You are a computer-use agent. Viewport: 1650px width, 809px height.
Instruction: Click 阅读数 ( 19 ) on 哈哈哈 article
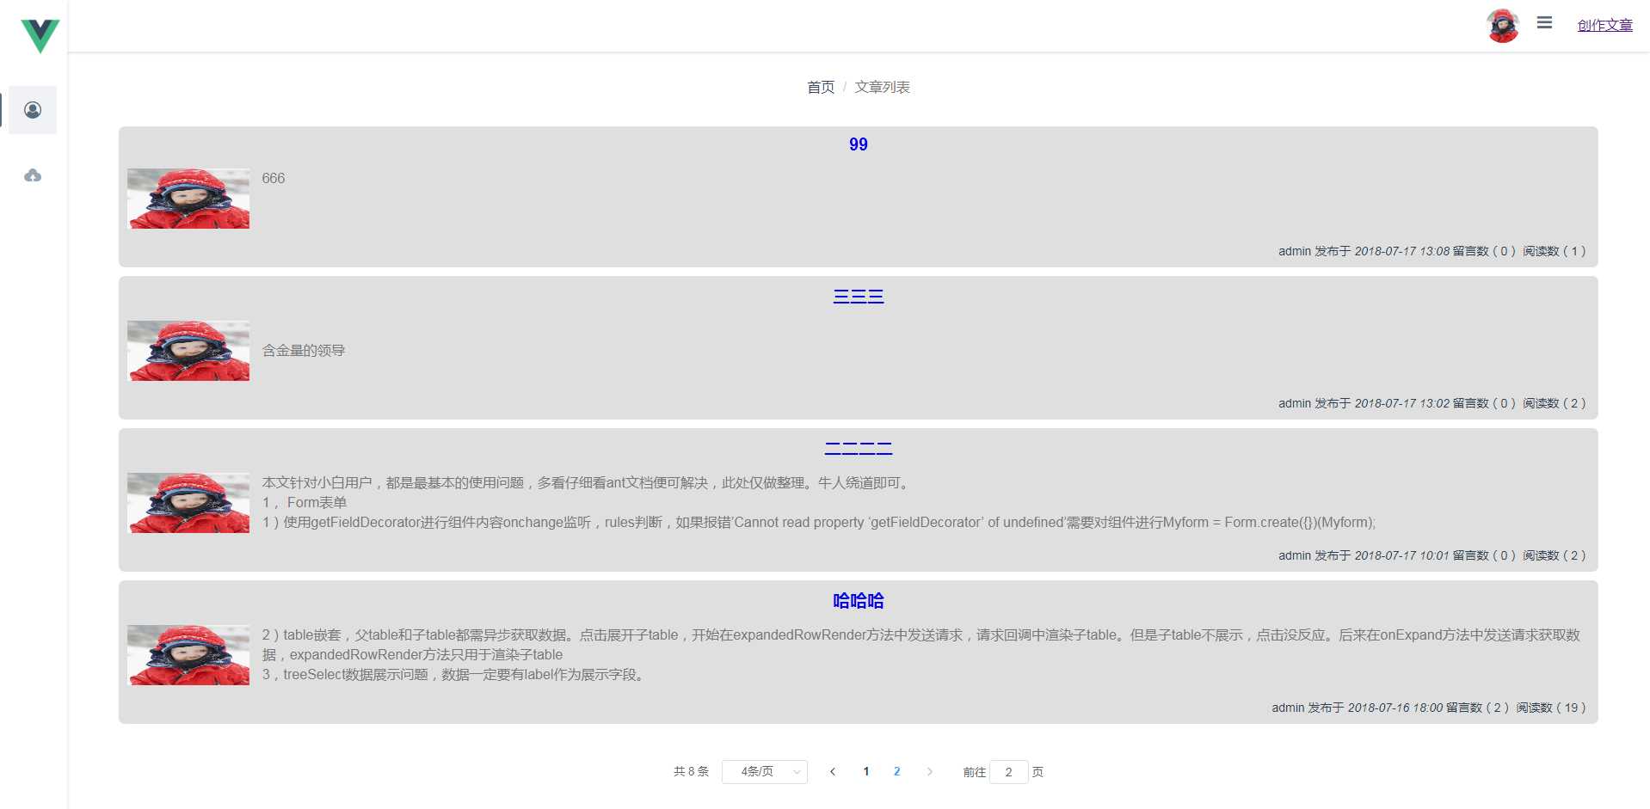pyautogui.click(x=1551, y=708)
